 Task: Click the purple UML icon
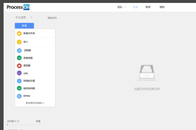19,73
